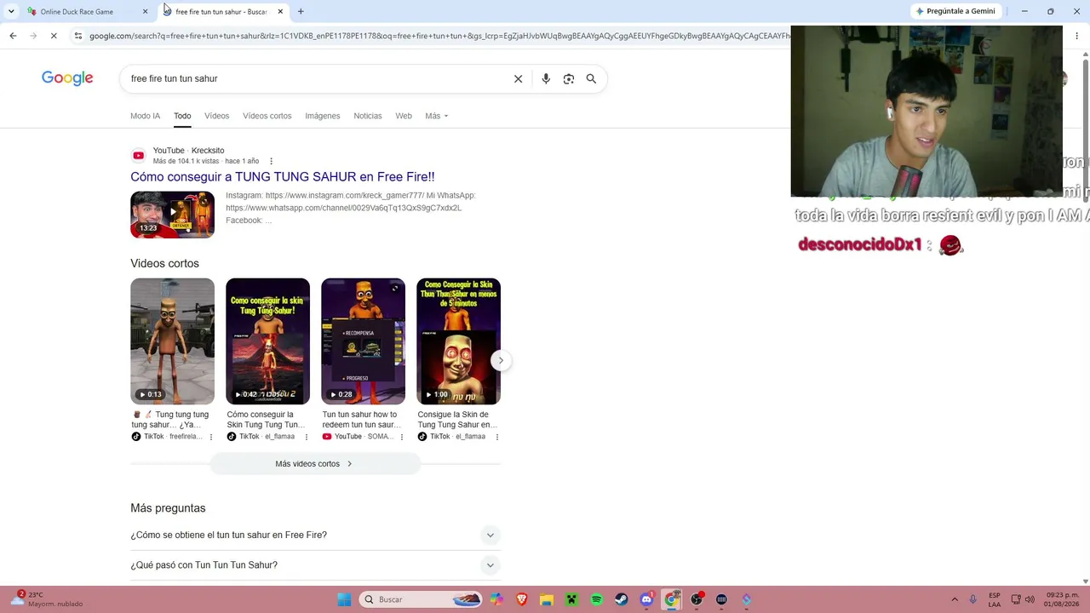Image resolution: width=1090 pixels, height=613 pixels.
Task: Open Spotify from the taskbar
Action: (596, 599)
